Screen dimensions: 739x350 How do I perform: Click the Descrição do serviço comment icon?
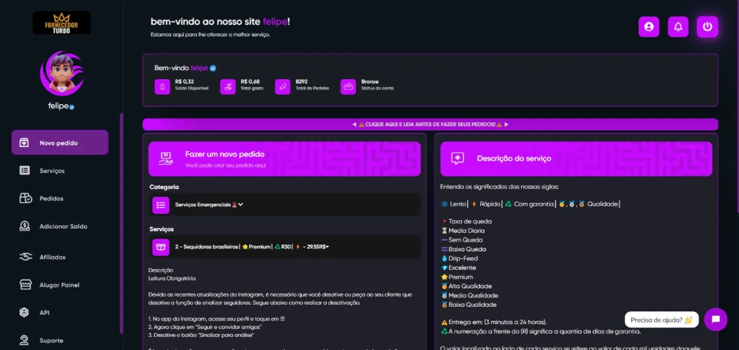pyautogui.click(x=458, y=159)
